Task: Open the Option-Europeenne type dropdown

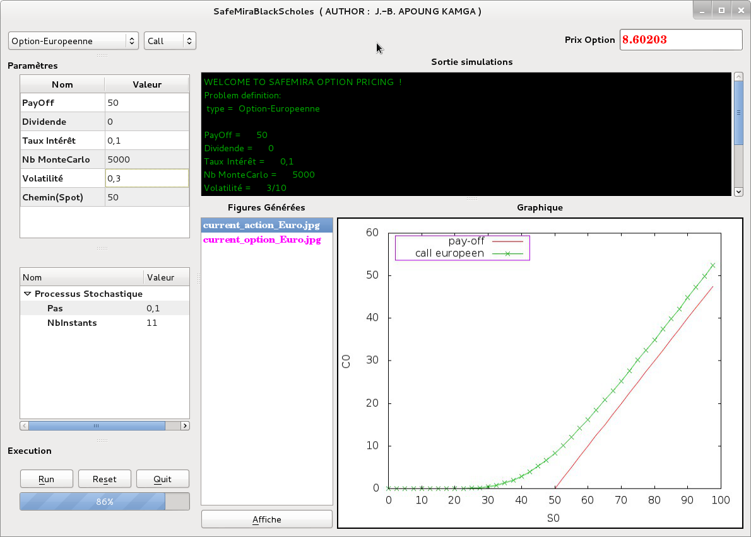Action: [73, 41]
